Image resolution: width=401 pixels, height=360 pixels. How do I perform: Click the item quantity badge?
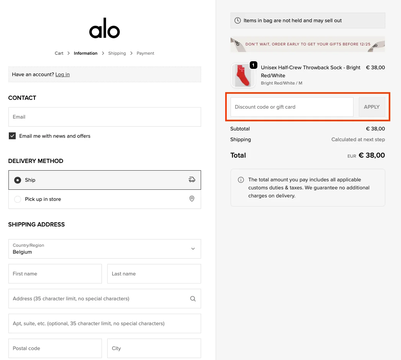coord(253,65)
